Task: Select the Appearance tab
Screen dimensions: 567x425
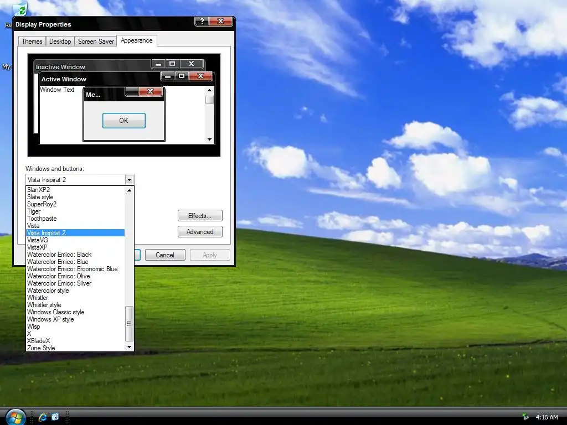Action: click(x=136, y=40)
